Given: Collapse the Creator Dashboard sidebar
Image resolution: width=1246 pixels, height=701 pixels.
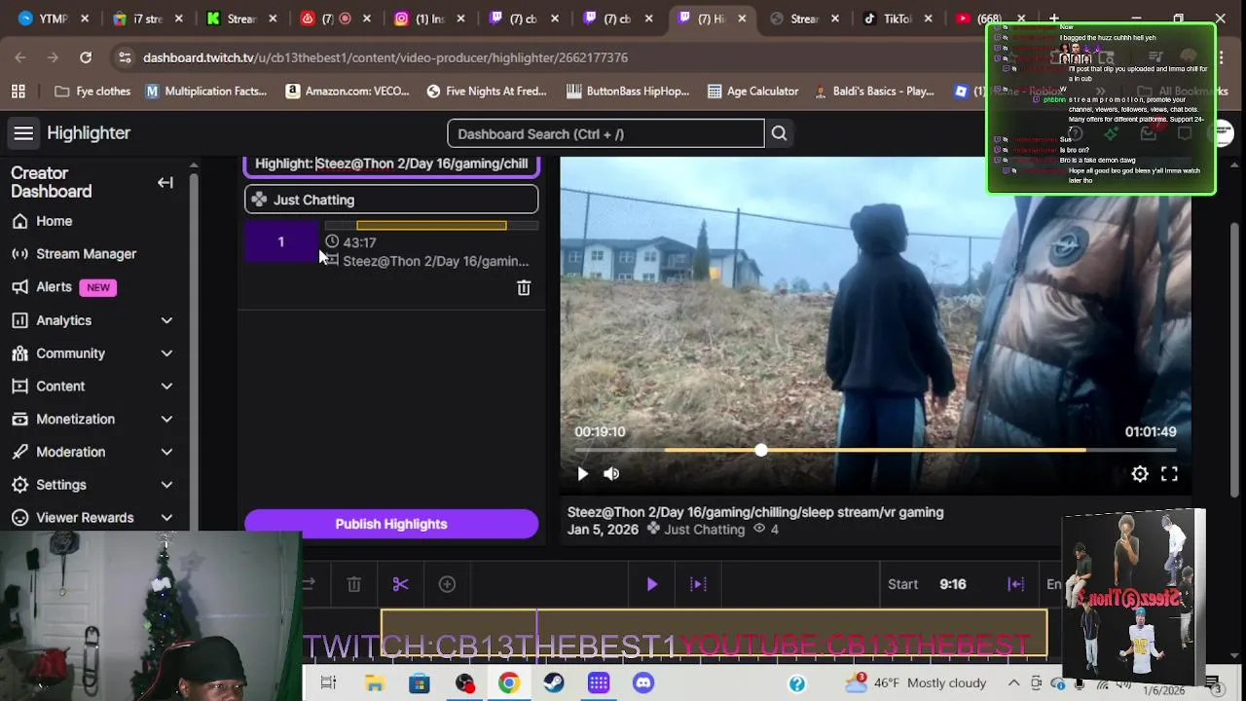Looking at the screenshot, I should (165, 182).
